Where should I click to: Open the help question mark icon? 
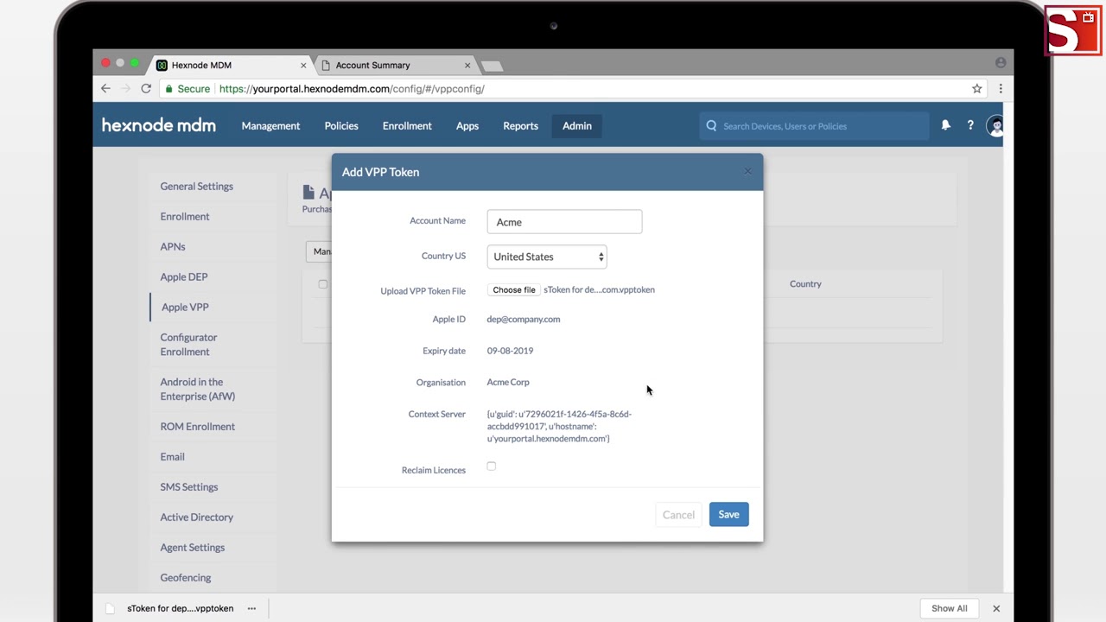(970, 125)
